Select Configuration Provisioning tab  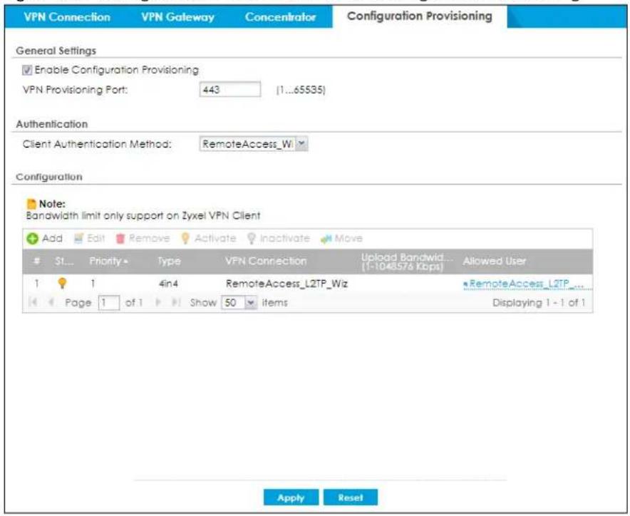coord(420,16)
